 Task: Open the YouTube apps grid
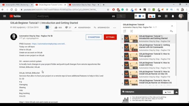[166, 16]
